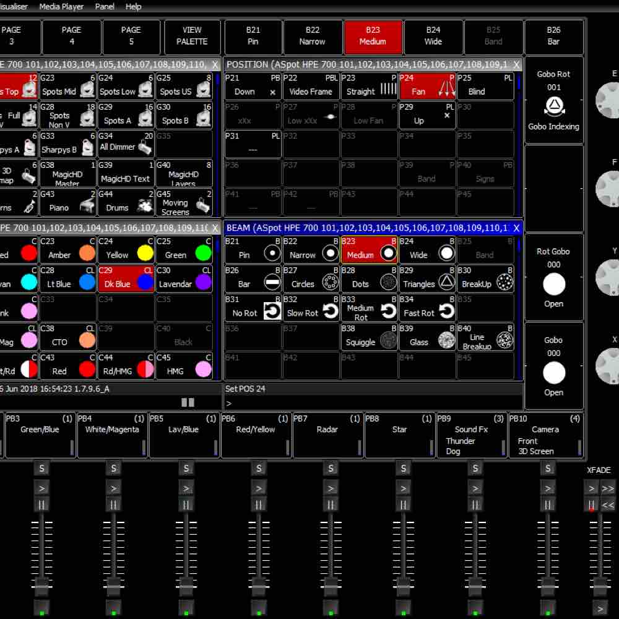Select group G34 All Dimmer
Viewport: 619px width, 619px height.
click(126, 144)
